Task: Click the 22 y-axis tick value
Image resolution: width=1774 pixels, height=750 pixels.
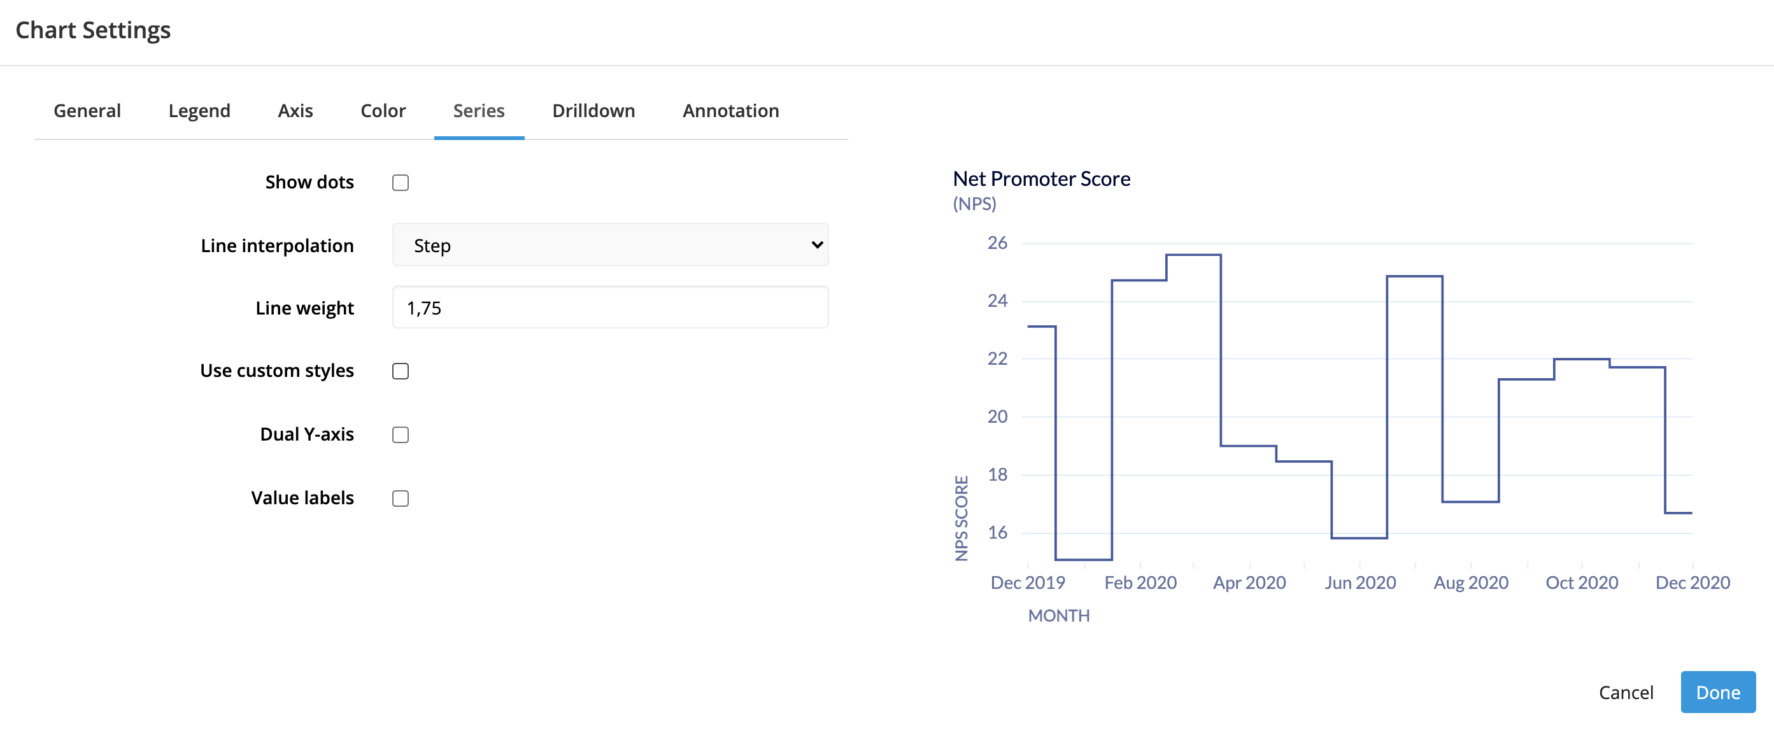Action: [997, 359]
